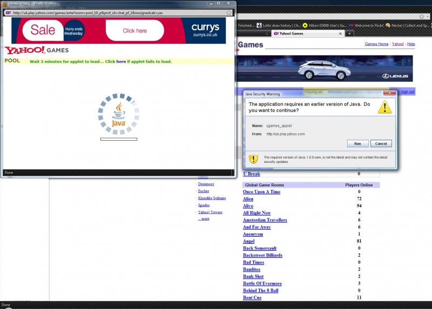The image size is (432, 309).
Task: Click the sign out link
Action: (407, 92)
